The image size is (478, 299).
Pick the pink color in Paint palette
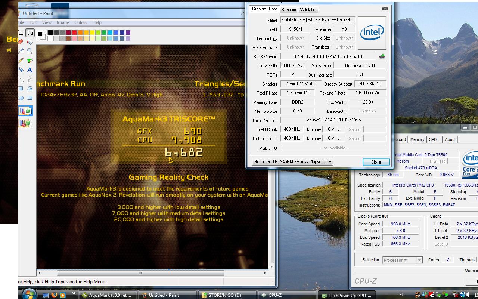(x=74, y=38)
